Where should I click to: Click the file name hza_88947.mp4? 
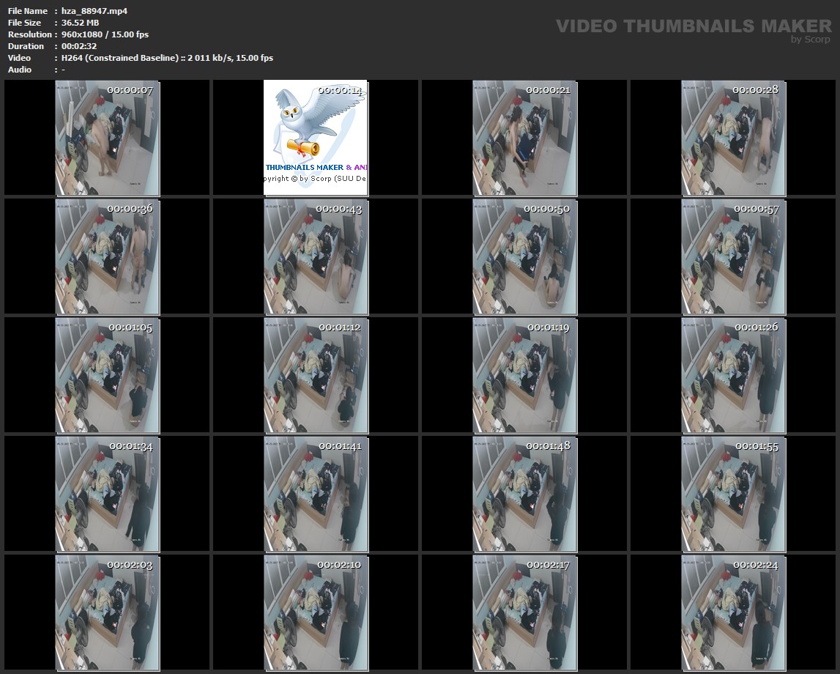click(94, 11)
